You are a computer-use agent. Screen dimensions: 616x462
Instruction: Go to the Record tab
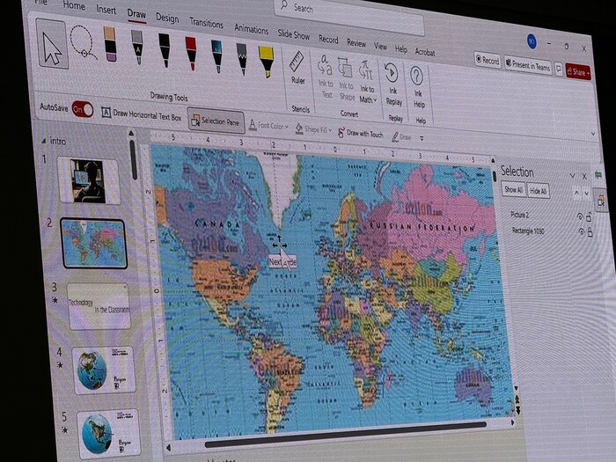coord(328,39)
